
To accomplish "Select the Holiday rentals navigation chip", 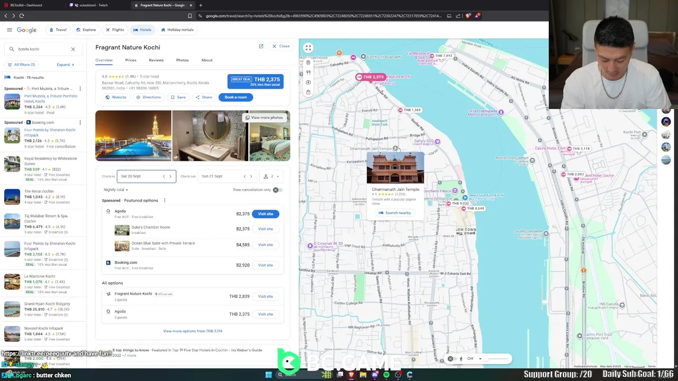I will (177, 30).
